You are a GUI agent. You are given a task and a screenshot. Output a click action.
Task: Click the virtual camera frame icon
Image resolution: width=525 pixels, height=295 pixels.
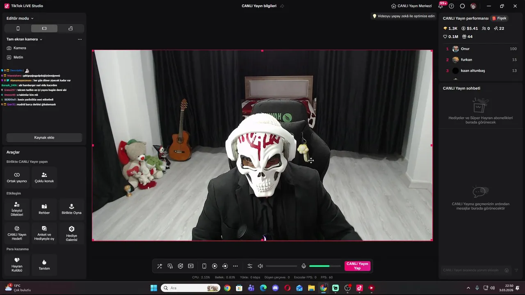click(x=191, y=266)
